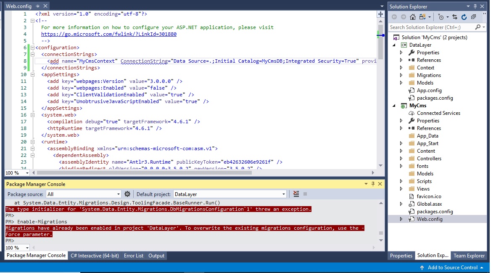
Task: Click the Home icon in Solution Explorer
Action: tap(413, 17)
